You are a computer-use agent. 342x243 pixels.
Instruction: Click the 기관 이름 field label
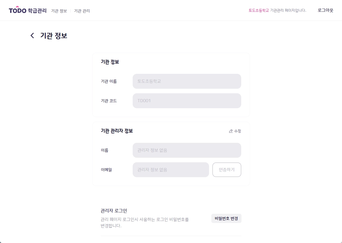click(109, 81)
